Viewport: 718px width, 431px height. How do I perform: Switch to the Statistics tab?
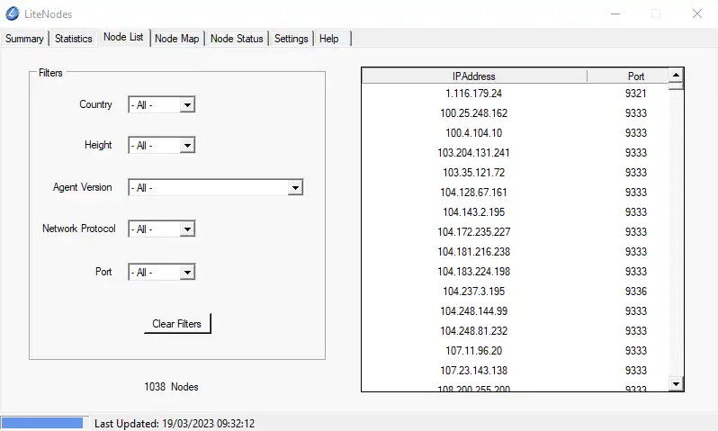click(x=73, y=39)
